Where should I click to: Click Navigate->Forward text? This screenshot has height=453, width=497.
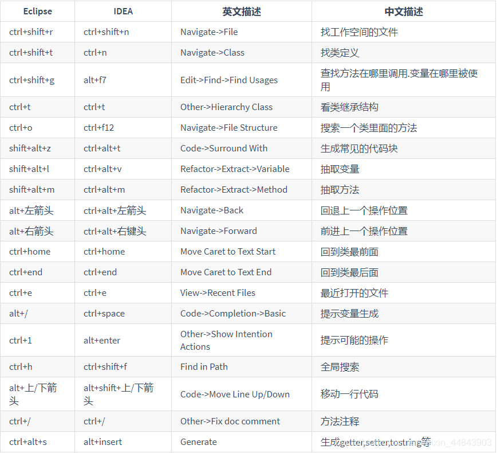coord(218,231)
